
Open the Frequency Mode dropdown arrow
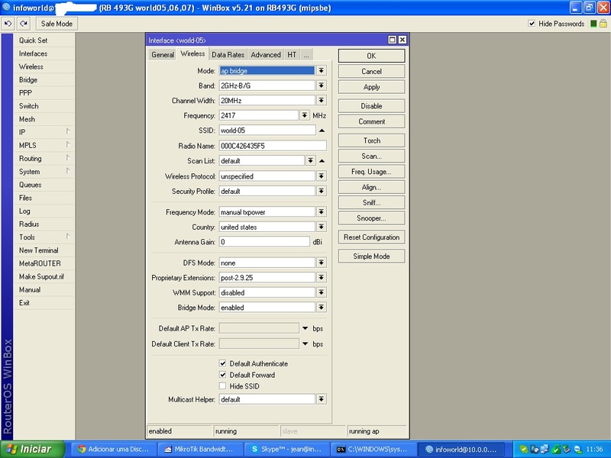coord(321,212)
